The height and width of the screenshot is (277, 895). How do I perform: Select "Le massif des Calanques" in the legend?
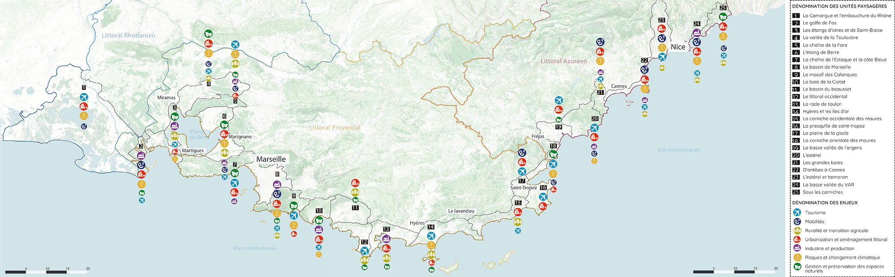click(x=830, y=75)
